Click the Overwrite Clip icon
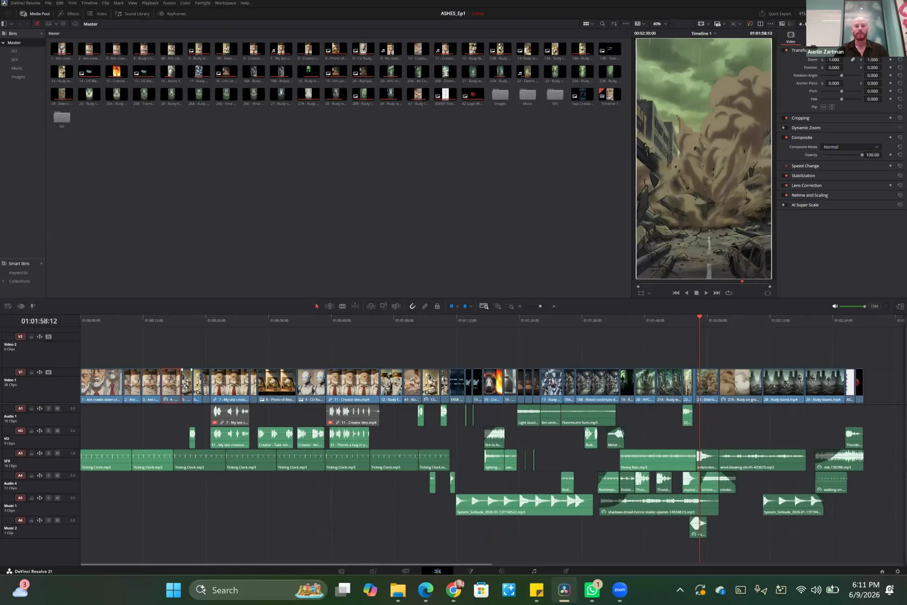Screen dimensions: 907x605 (383, 306)
